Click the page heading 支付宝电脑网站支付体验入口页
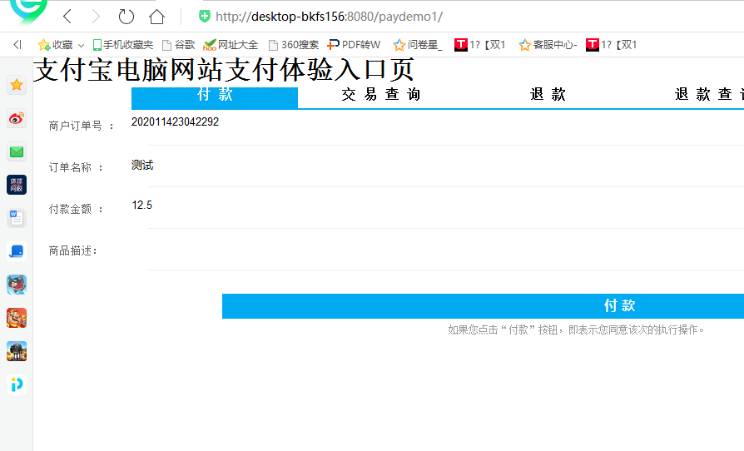 coord(224,70)
